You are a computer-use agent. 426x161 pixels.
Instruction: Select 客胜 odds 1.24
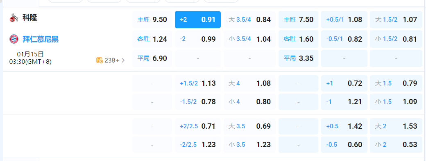[x=152, y=39]
